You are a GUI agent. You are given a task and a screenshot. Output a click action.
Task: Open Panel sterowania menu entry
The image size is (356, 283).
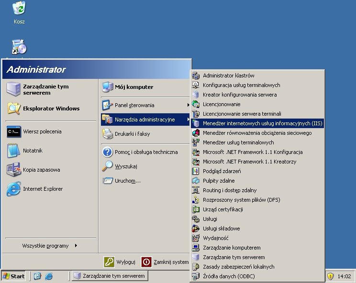pyautogui.click(x=145, y=105)
